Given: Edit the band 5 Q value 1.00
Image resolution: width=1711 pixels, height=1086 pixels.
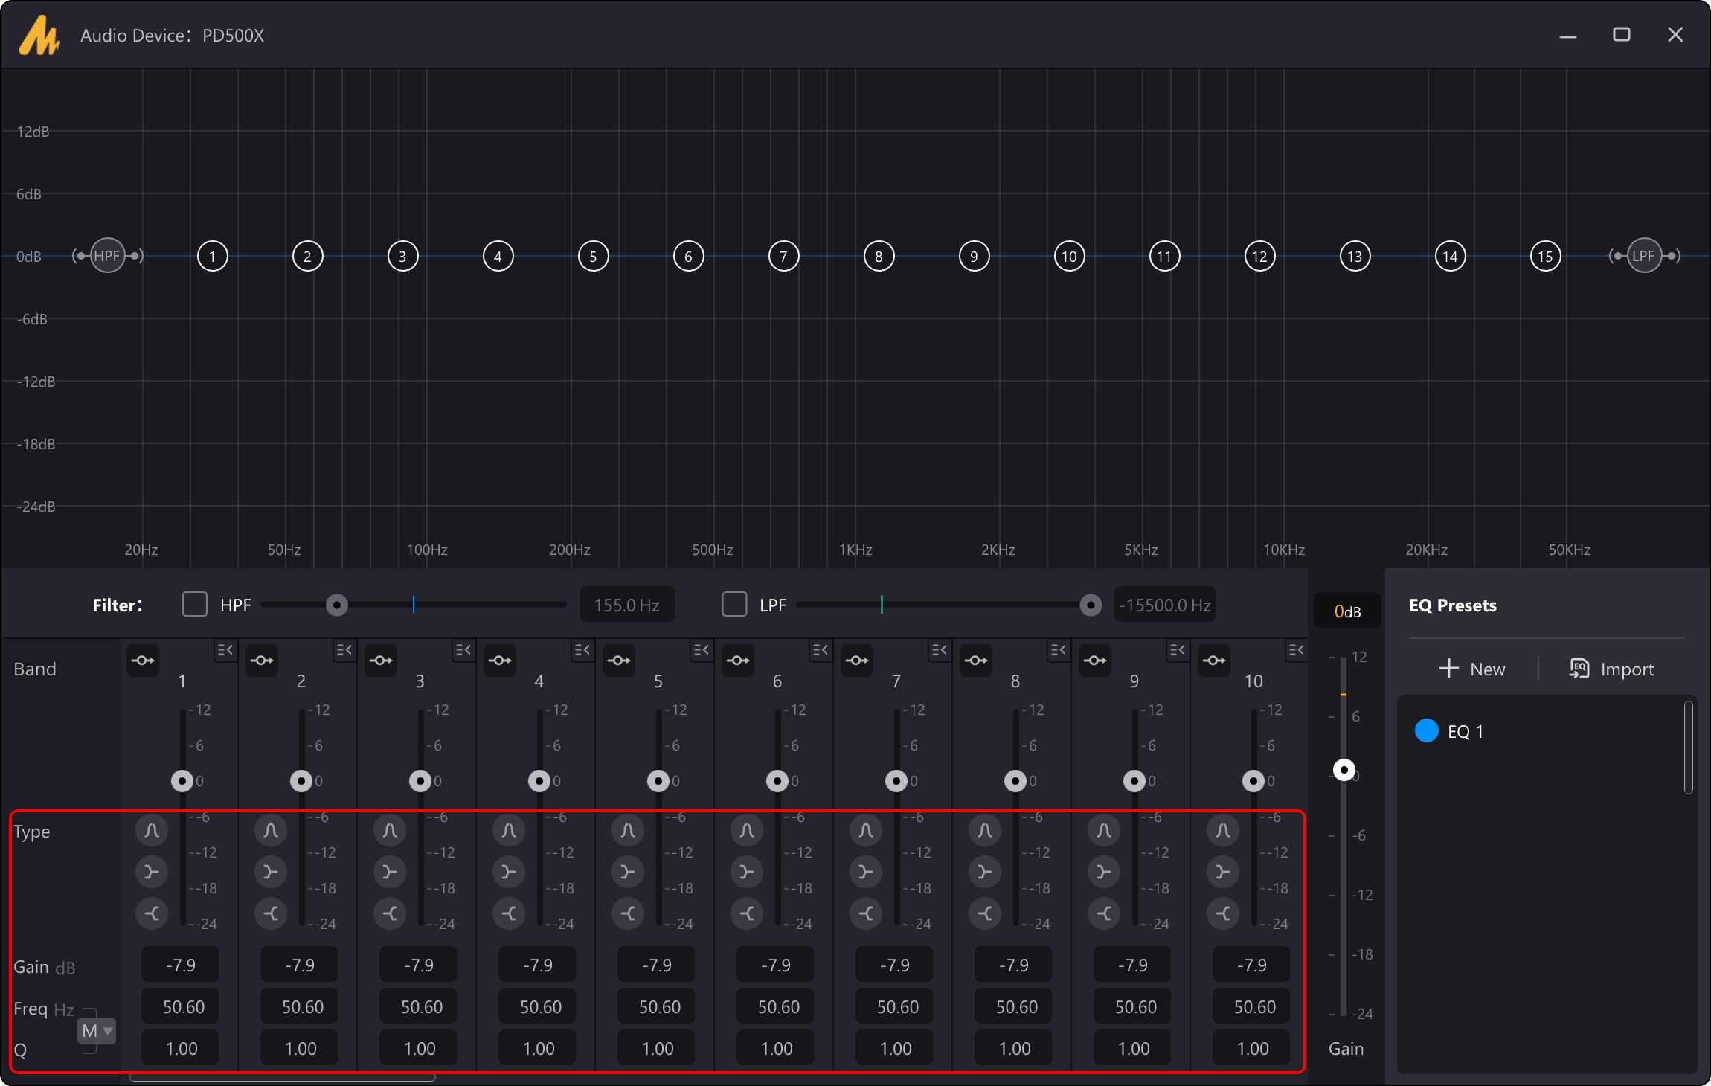Looking at the screenshot, I should click(656, 1048).
